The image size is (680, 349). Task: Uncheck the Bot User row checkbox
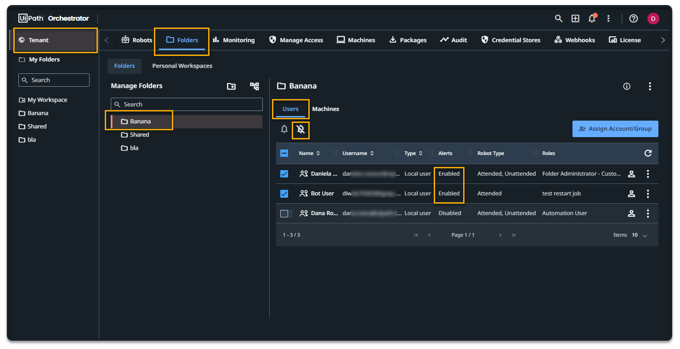tap(284, 193)
